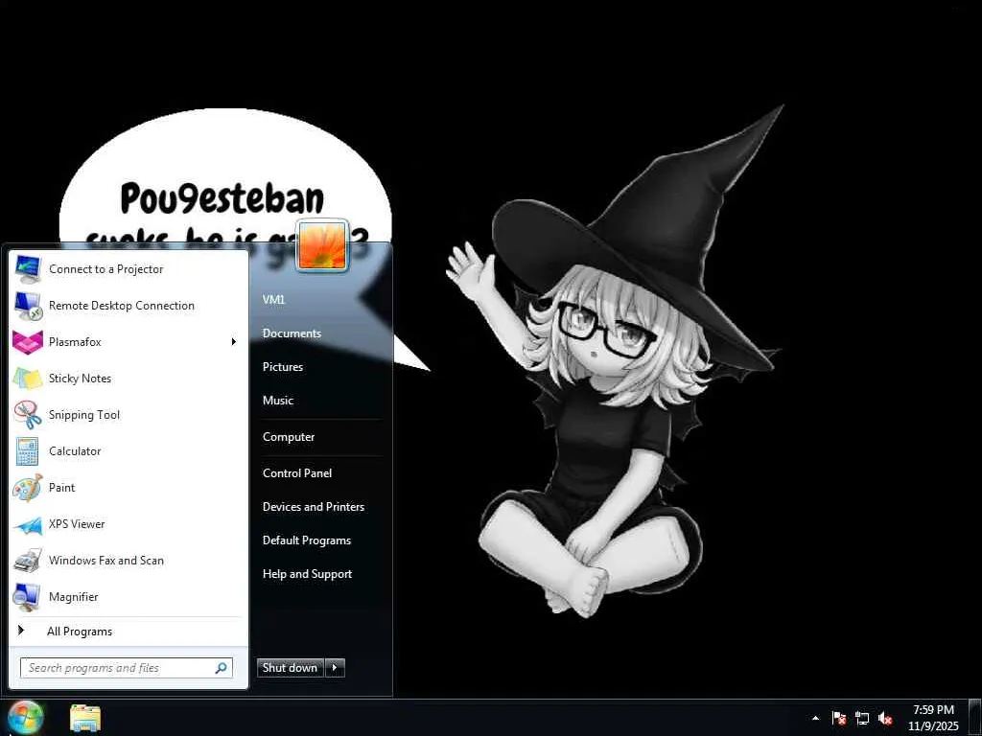Click the search magnifier icon

coord(222,668)
